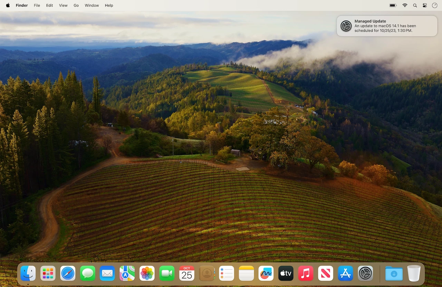Open the View menu
The image size is (442, 287).
63,6
